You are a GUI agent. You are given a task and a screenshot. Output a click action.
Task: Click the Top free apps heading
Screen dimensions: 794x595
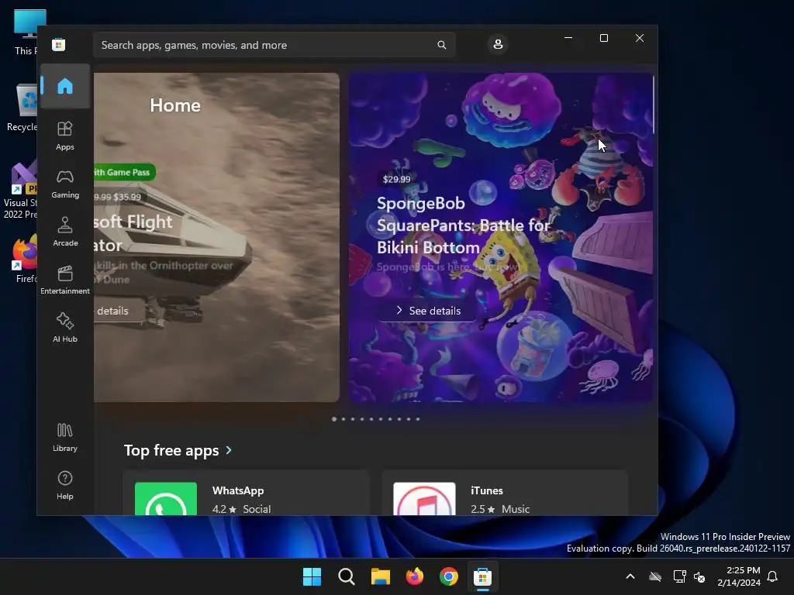171,450
